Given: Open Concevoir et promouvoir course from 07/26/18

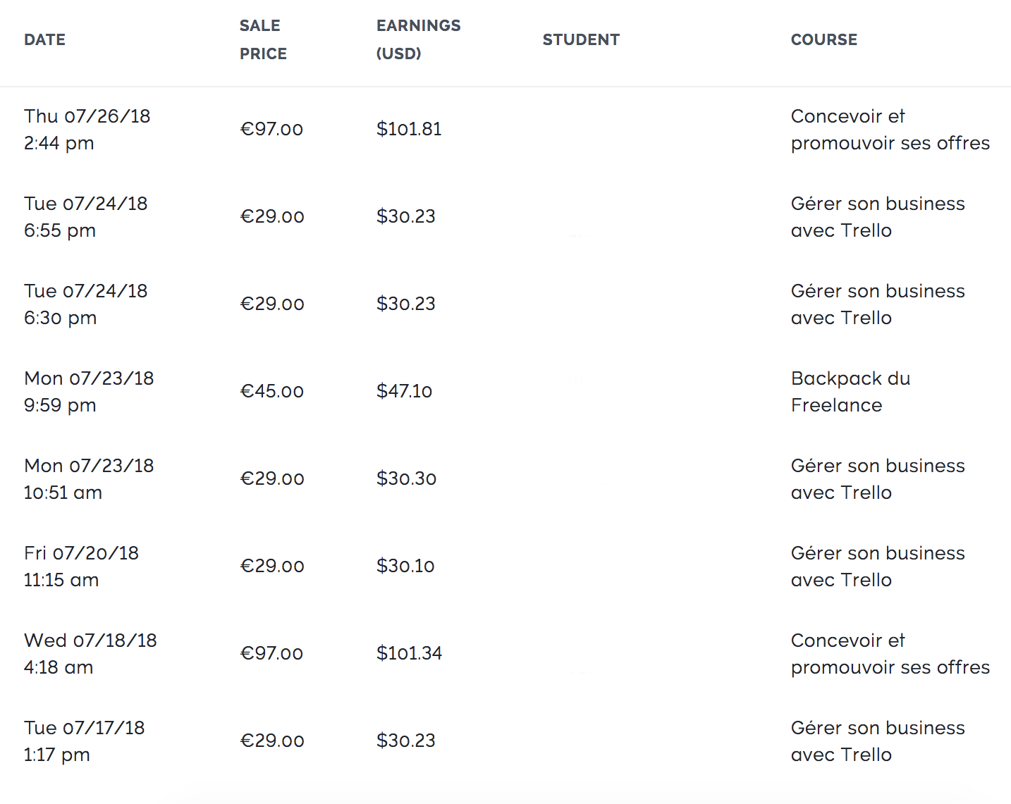Looking at the screenshot, I should click(890, 130).
